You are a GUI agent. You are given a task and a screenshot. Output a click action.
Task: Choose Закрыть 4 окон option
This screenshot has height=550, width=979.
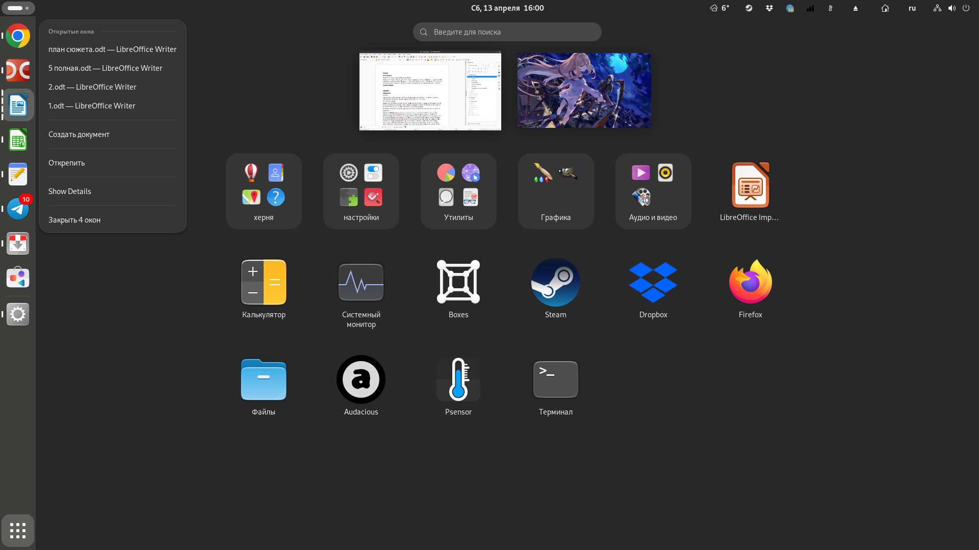(x=74, y=220)
